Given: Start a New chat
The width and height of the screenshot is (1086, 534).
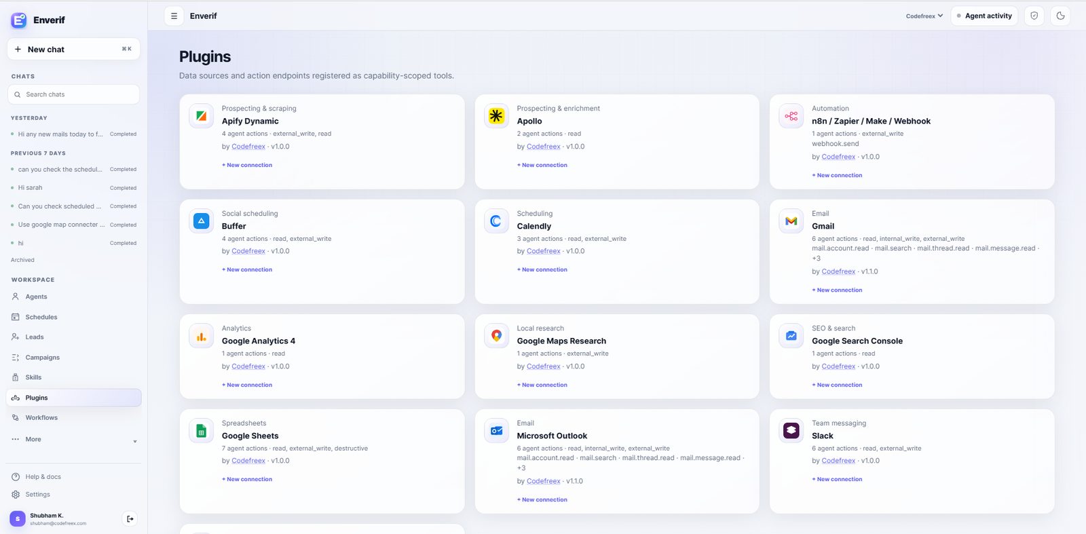Looking at the screenshot, I should point(73,49).
